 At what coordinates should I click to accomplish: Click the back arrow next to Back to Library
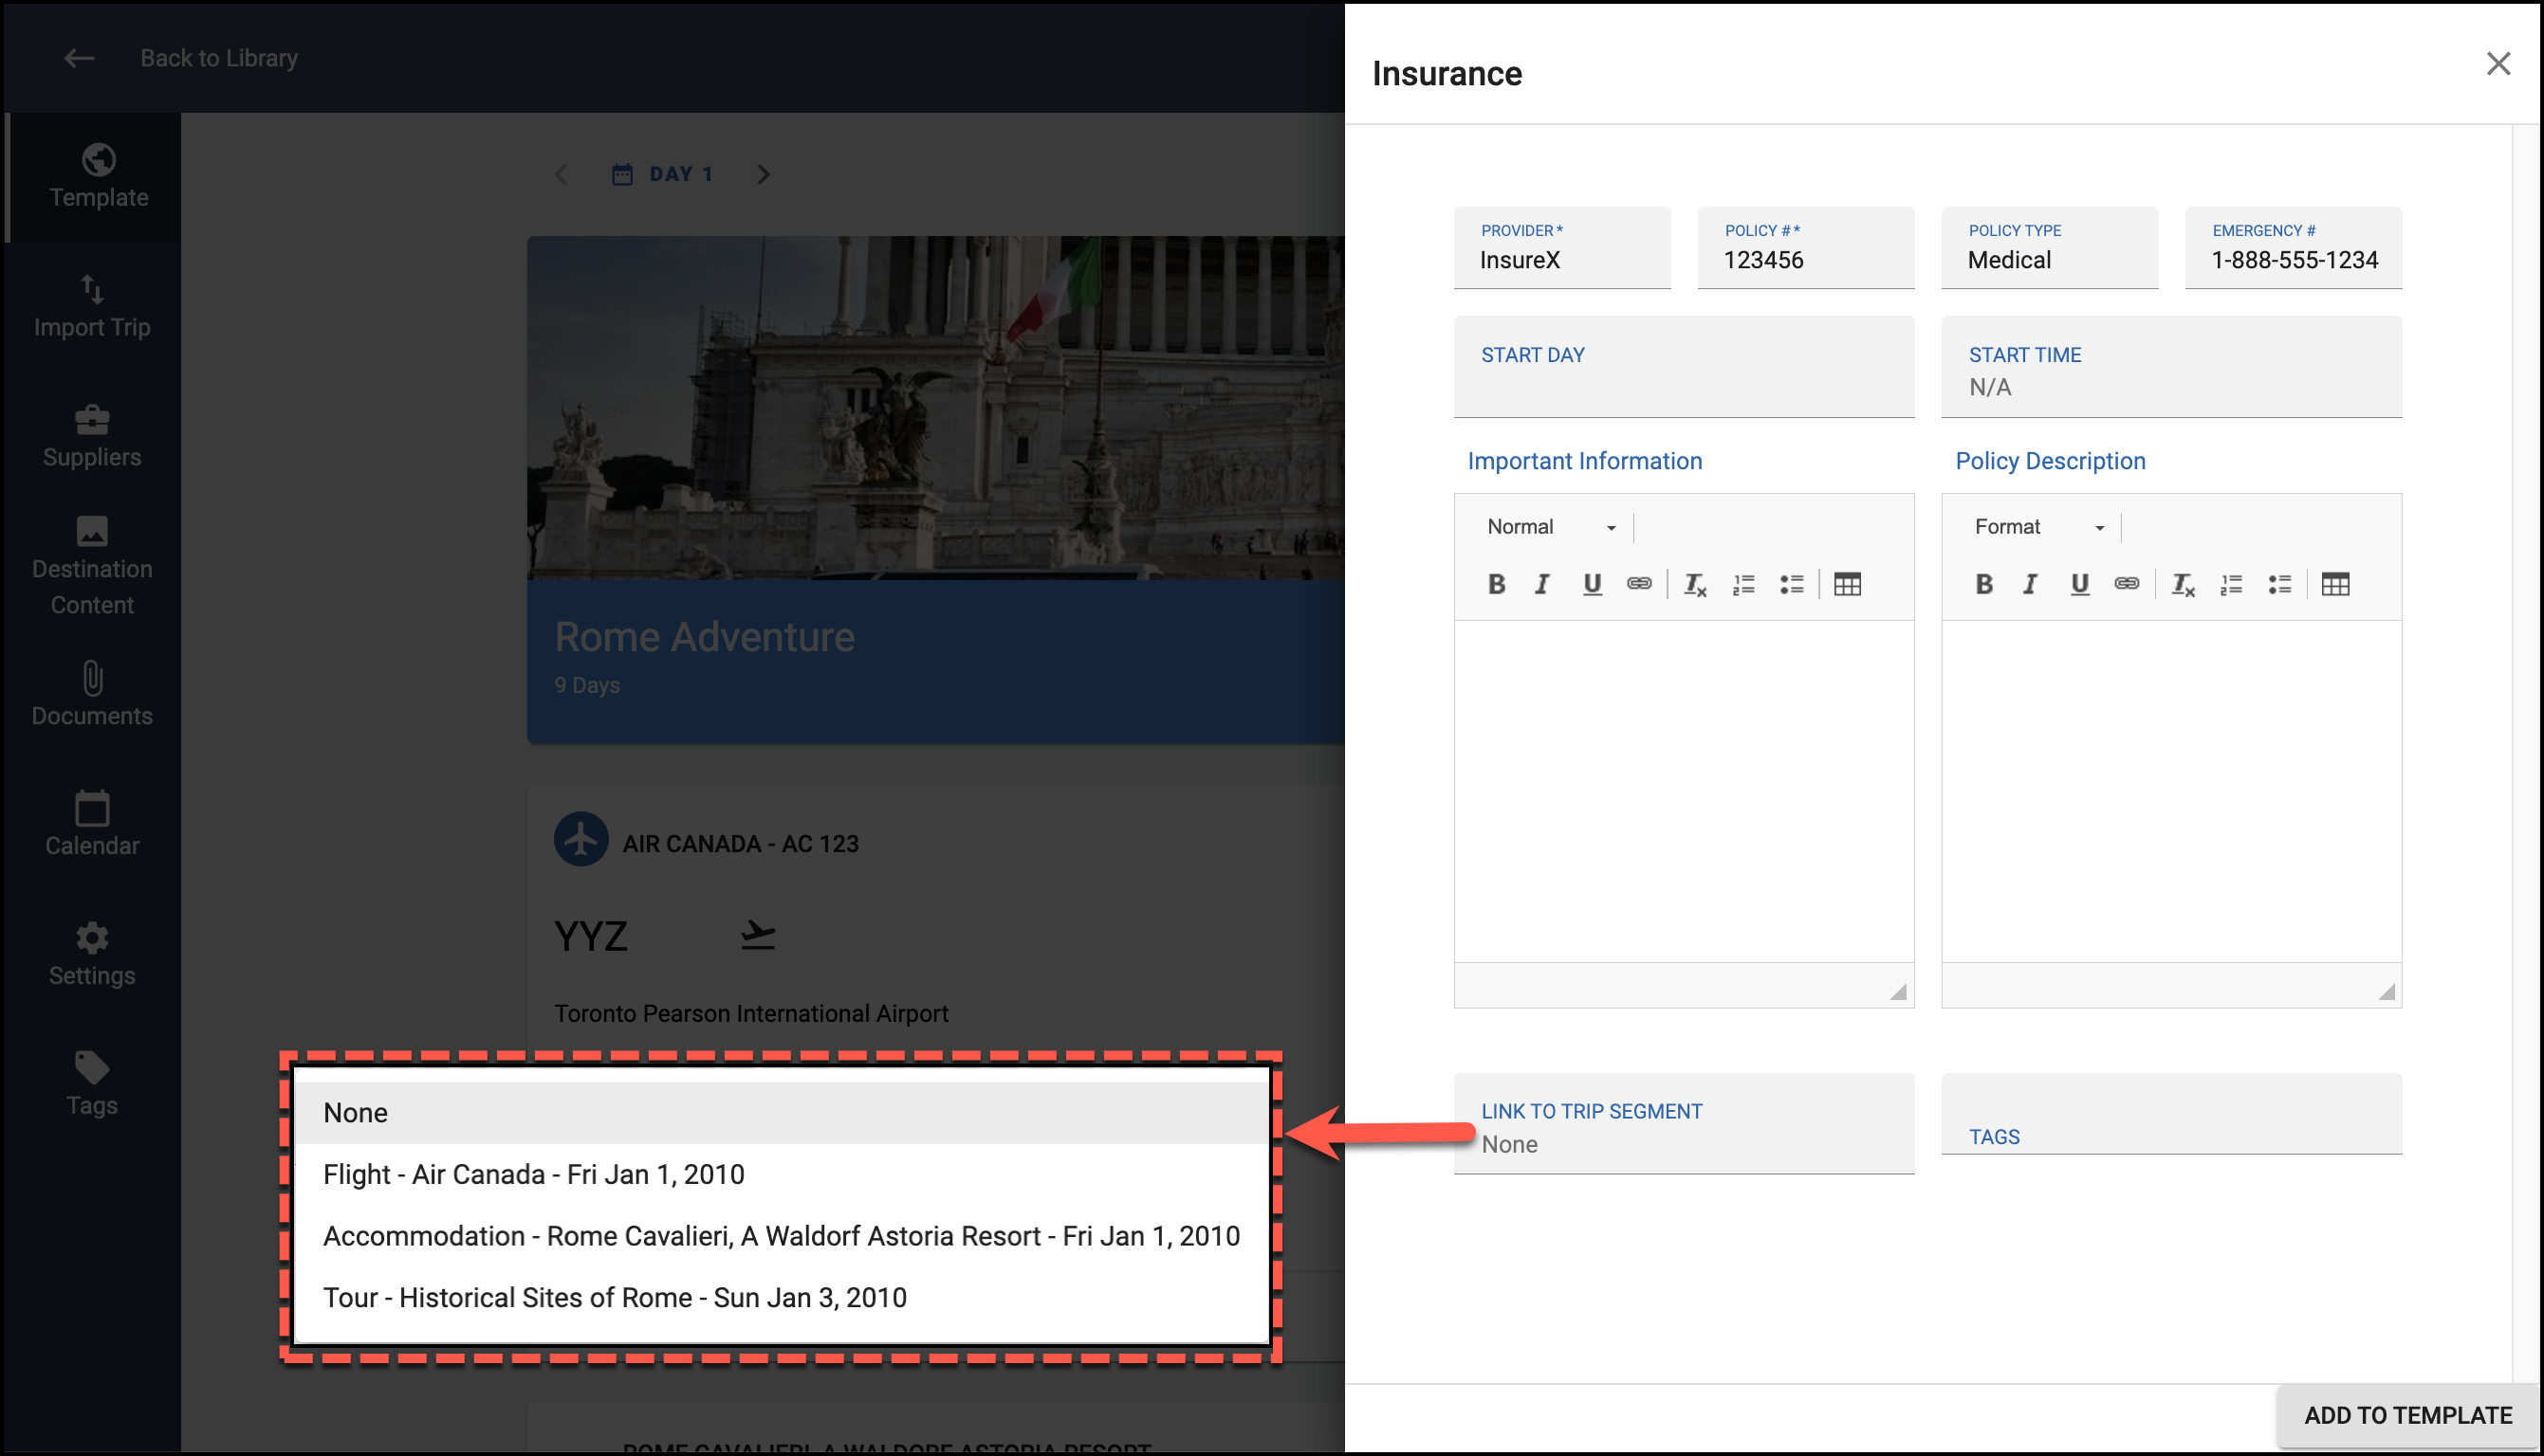79,58
